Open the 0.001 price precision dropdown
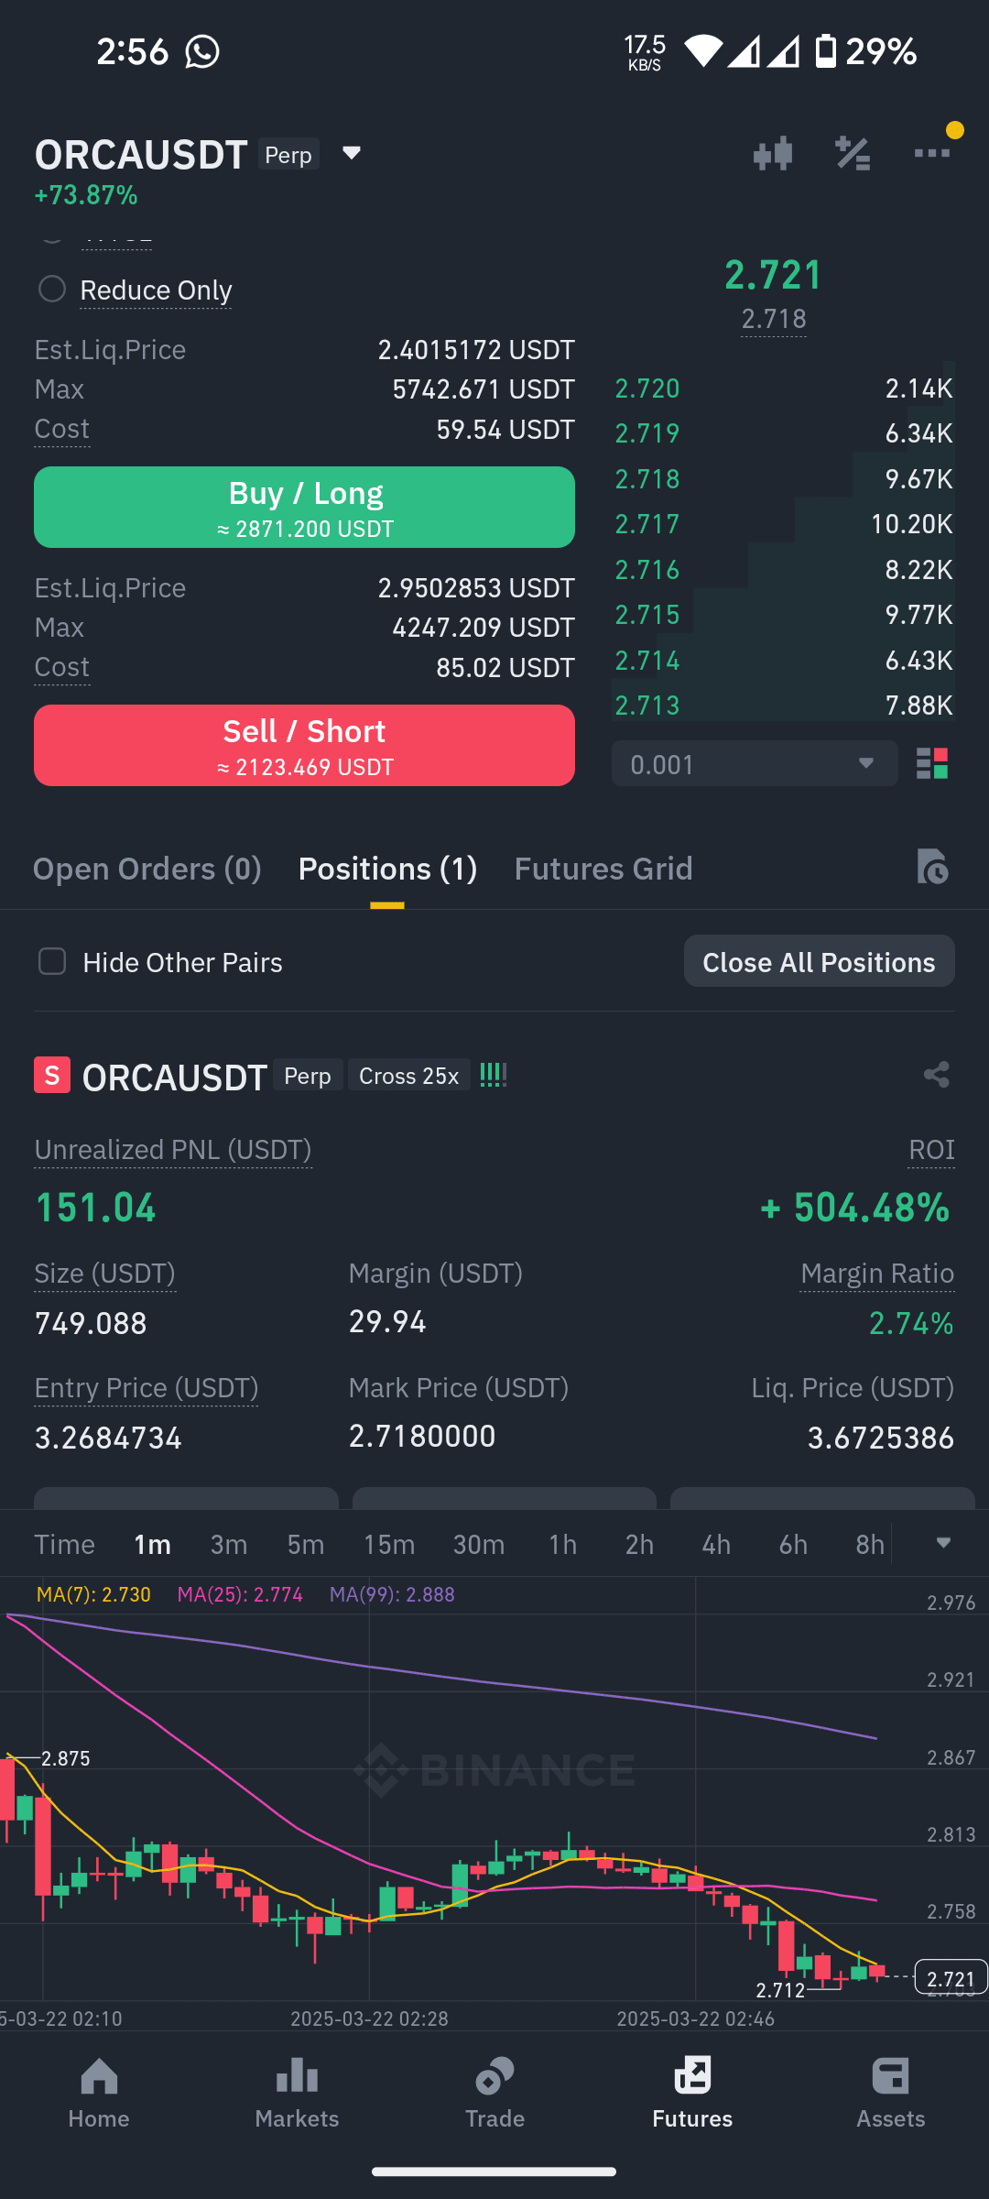The width and height of the screenshot is (989, 2199). click(x=754, y=763)
